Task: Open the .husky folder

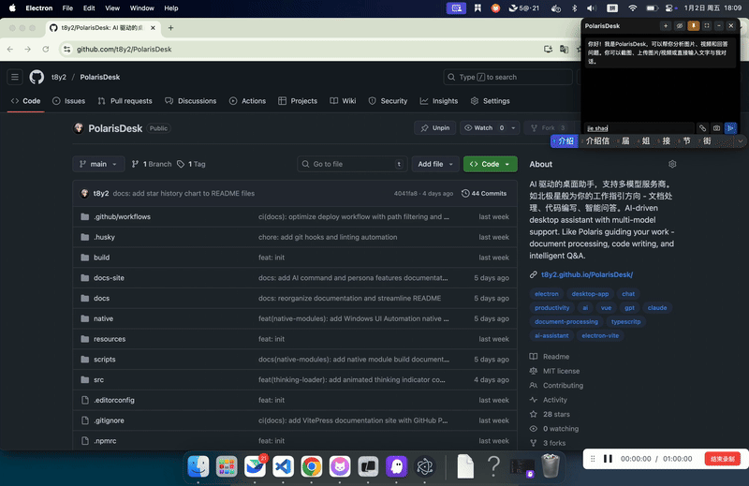Action: tap(104, 237)
